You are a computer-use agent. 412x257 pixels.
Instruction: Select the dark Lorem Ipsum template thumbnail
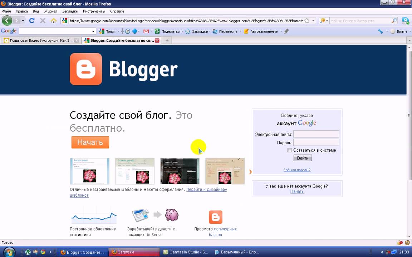tap(180, 171)
